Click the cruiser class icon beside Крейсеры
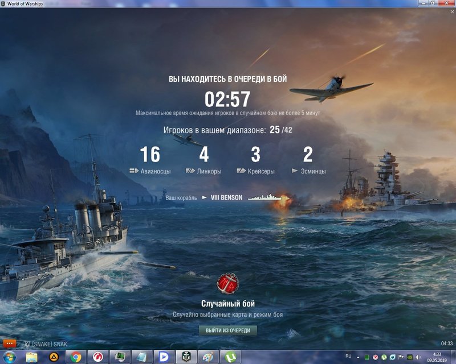The height and width of the screenshot is (364, 456). (241, 171)
